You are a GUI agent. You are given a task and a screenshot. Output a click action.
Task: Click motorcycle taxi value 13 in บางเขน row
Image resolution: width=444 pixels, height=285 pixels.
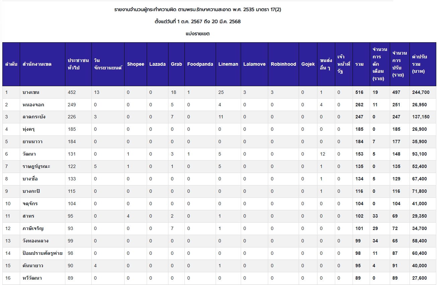click(97, 92)
